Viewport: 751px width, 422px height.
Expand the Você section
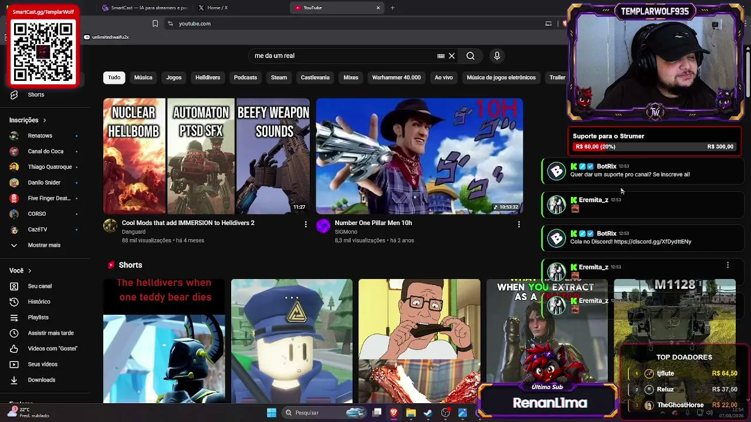pos(21,271)
